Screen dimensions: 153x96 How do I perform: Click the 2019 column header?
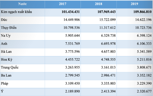pyautogui.click(x=134, y=4)
